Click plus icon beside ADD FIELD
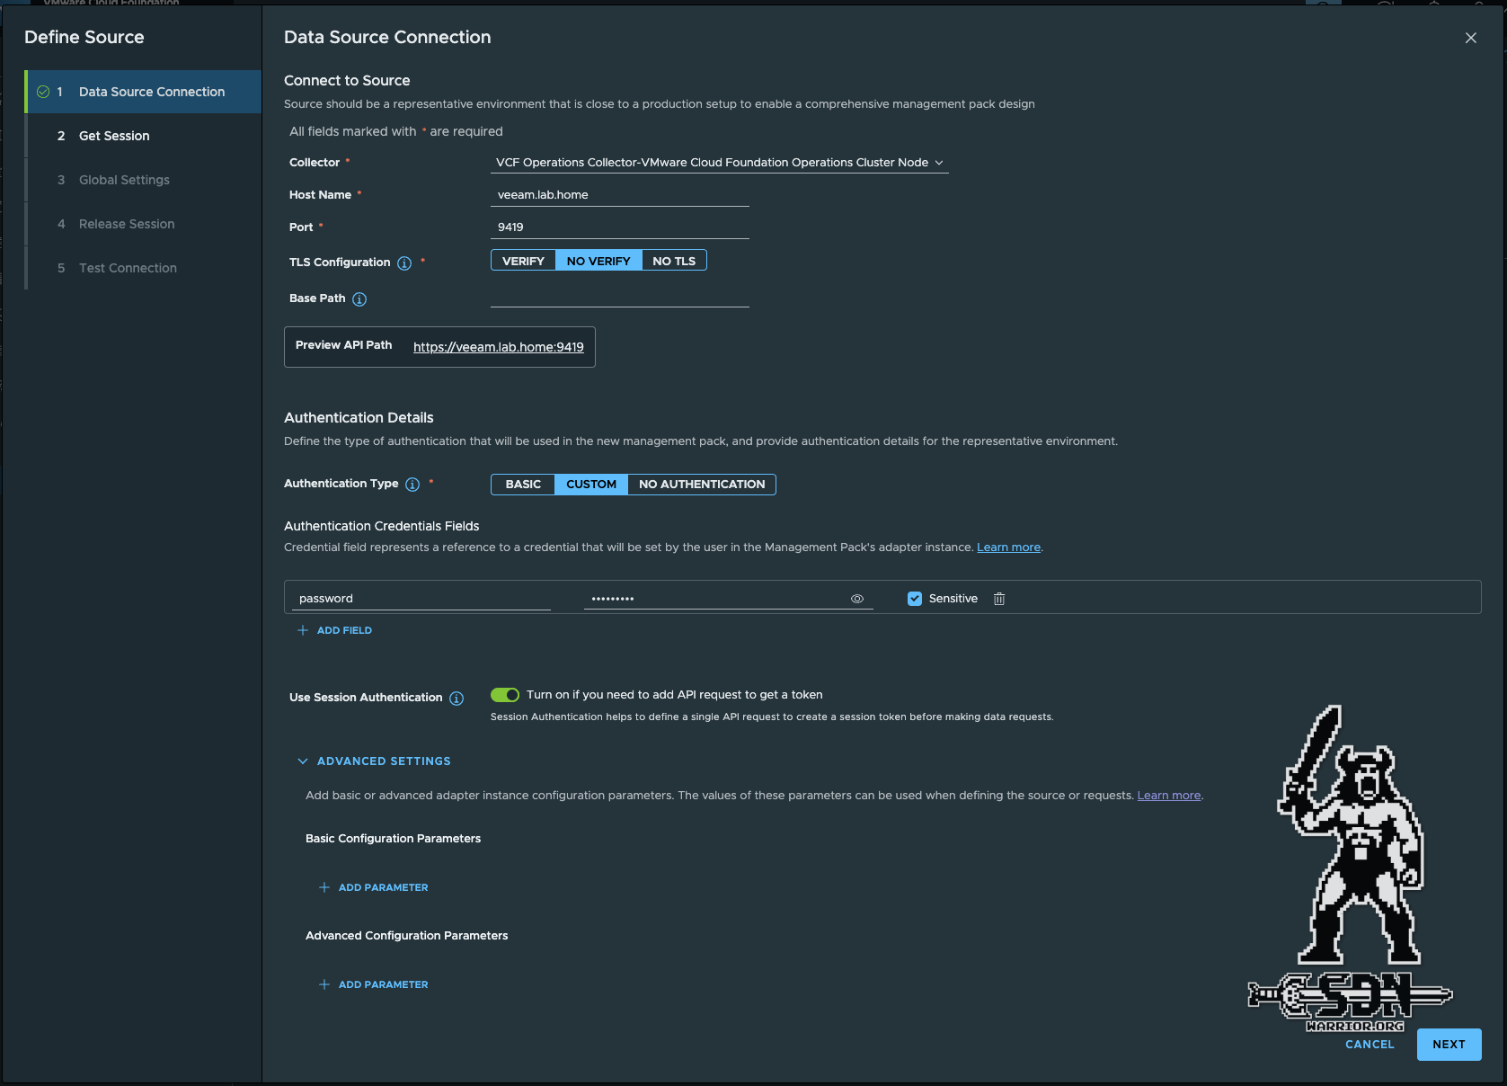 pos(303,630)
